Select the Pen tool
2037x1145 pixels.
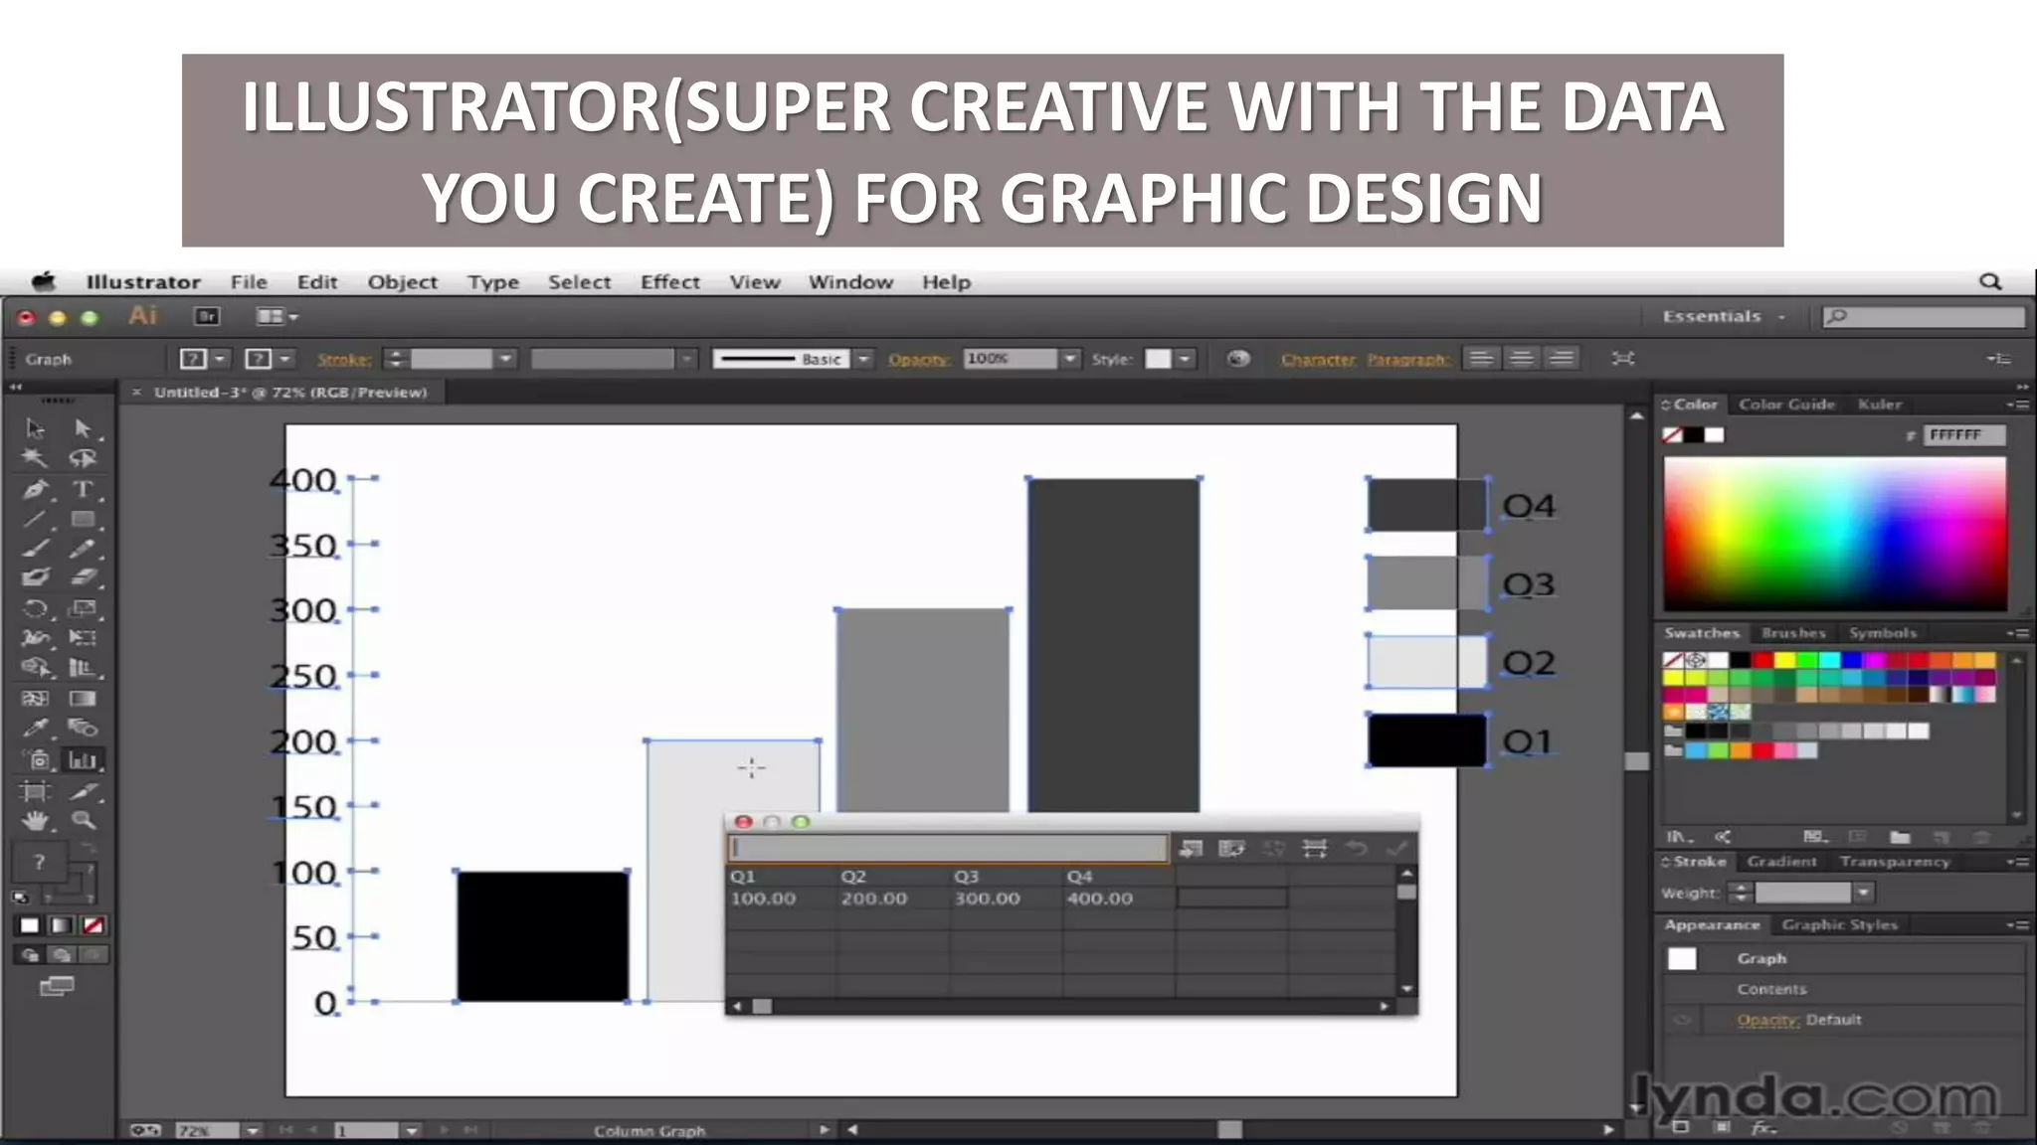click(36, 489)
